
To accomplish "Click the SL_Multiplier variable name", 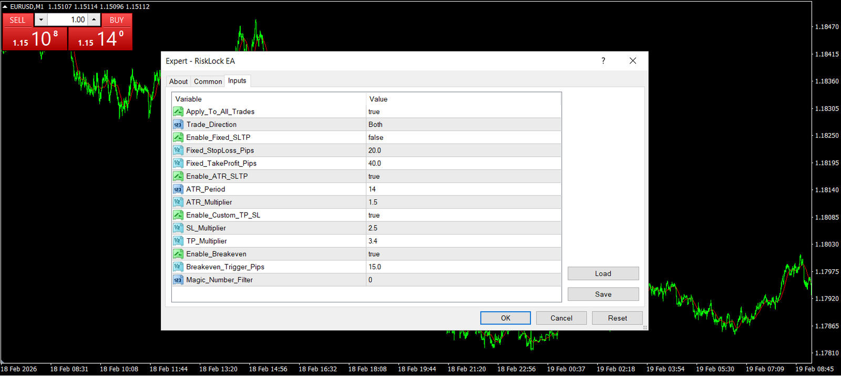I will pyautogui.click(x=206, y=228).
